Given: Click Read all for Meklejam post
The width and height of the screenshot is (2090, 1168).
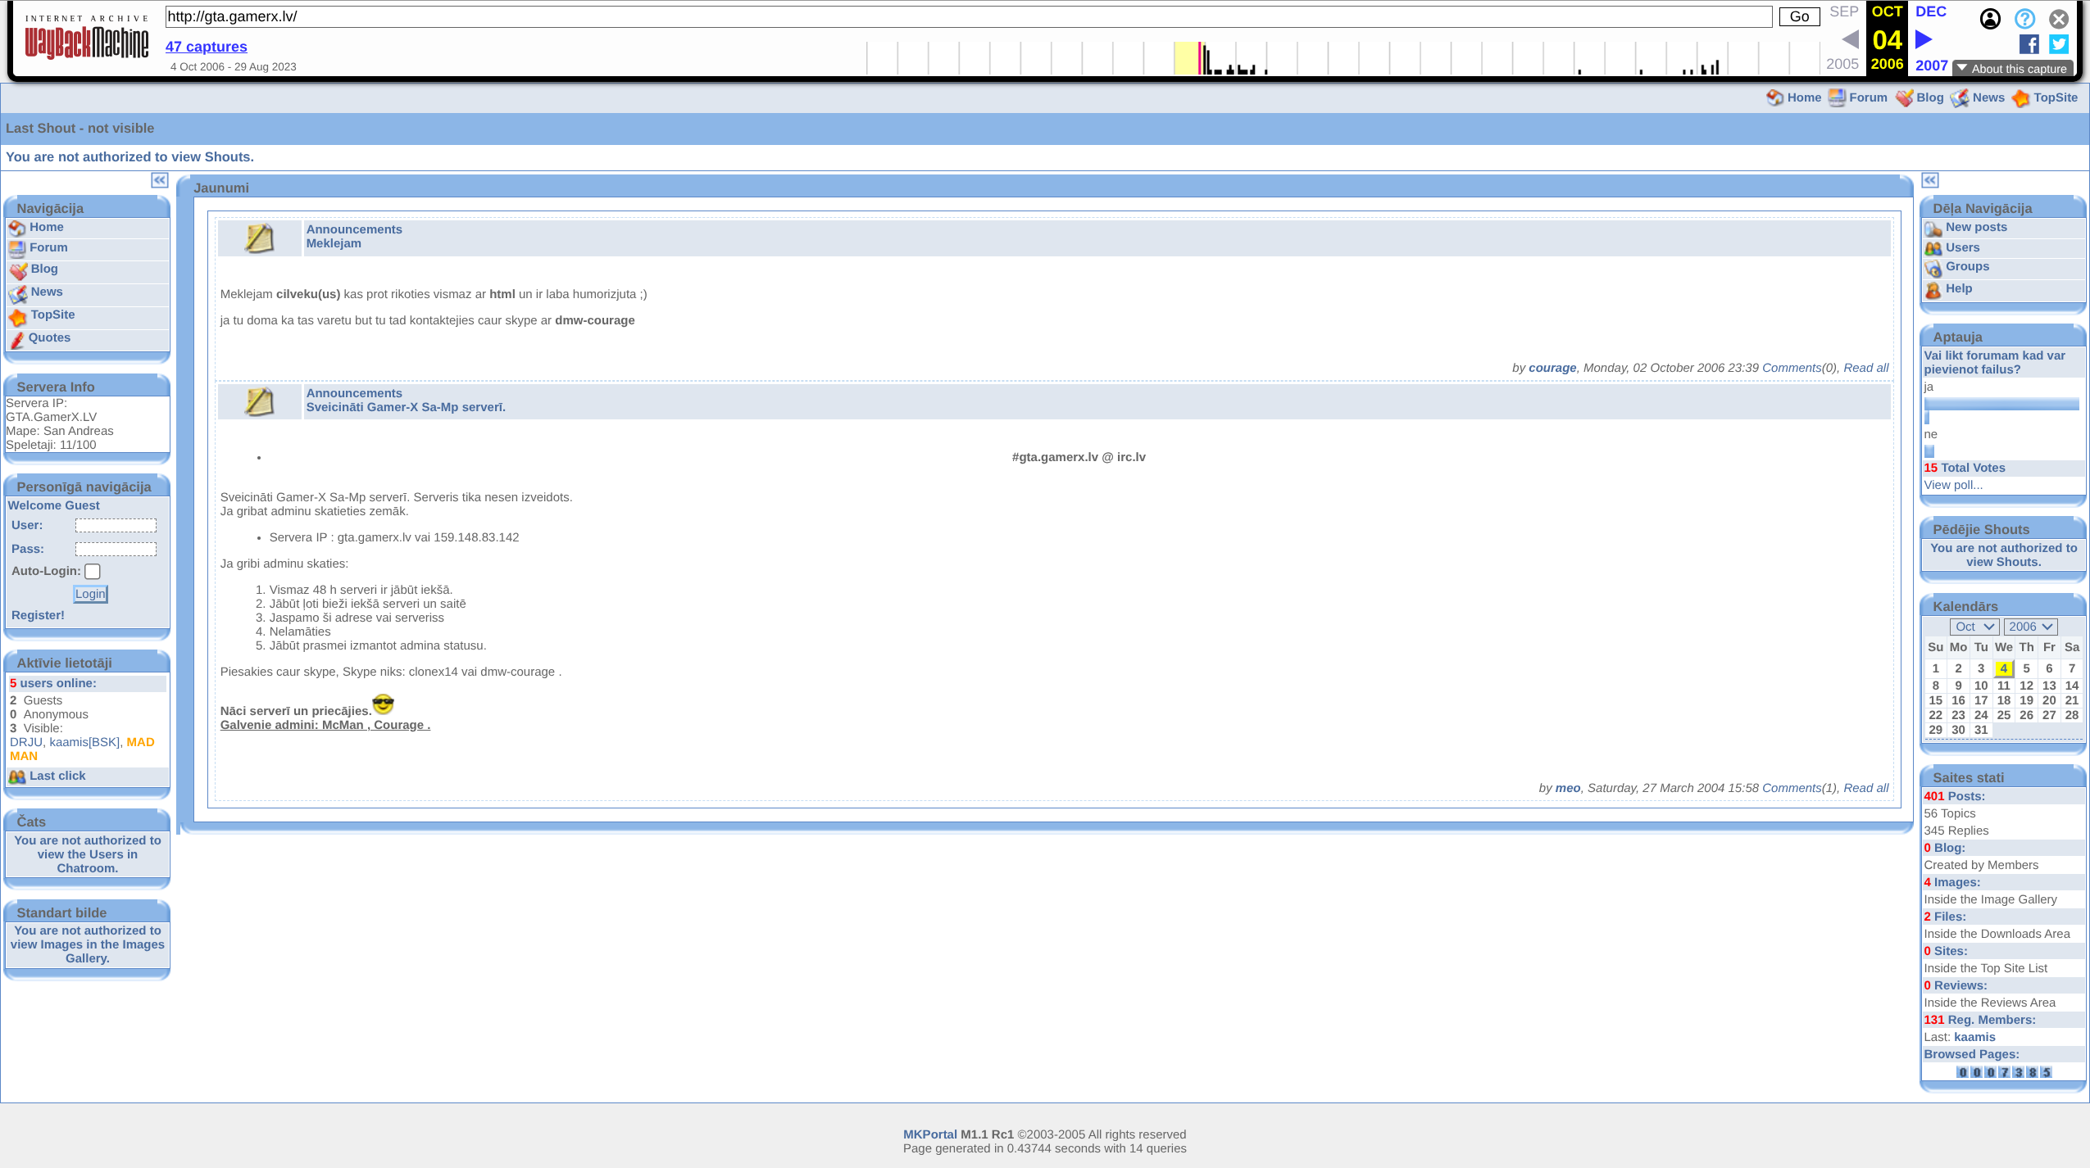Looking at the screenshot, I should [1866, 368].
